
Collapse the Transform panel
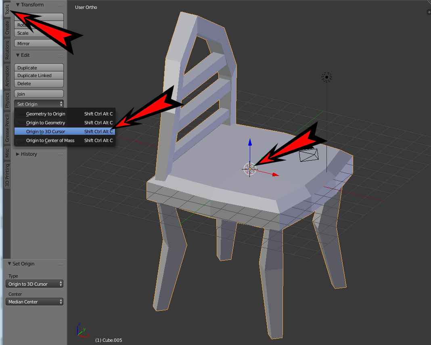[x=18, y=5]
